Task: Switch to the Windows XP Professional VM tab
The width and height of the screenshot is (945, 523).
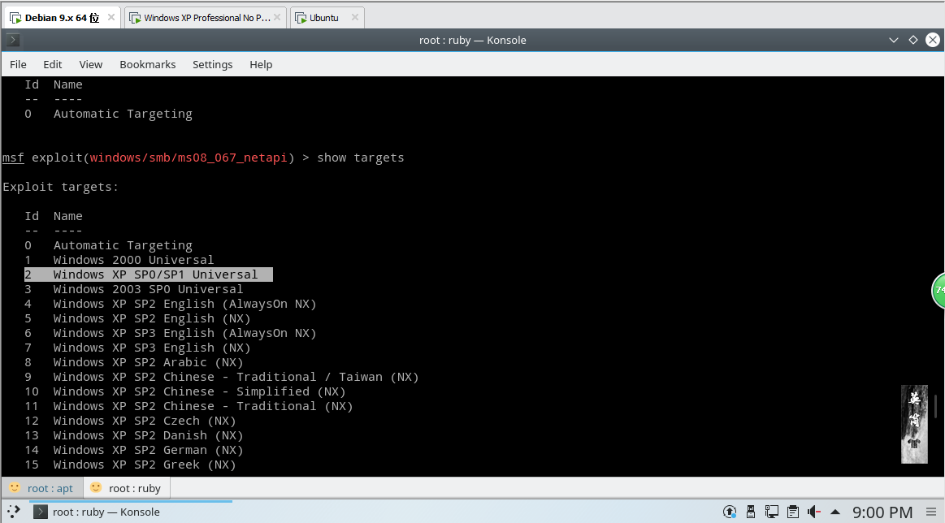Action: [x=205, y=18]
